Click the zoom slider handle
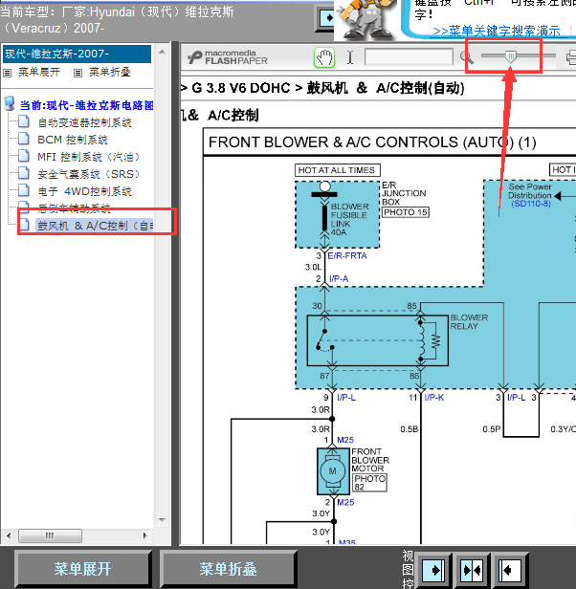 [511, 56]
